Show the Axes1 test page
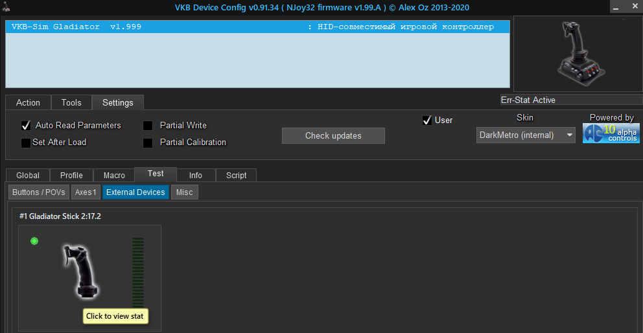This screenshot has height=333, width=643. tap(86, 192)
